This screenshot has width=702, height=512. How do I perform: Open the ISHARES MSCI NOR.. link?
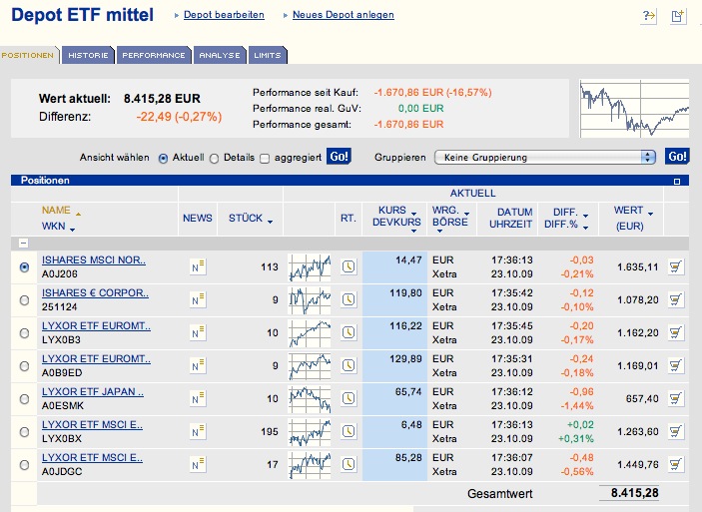(x=94, y=260)
